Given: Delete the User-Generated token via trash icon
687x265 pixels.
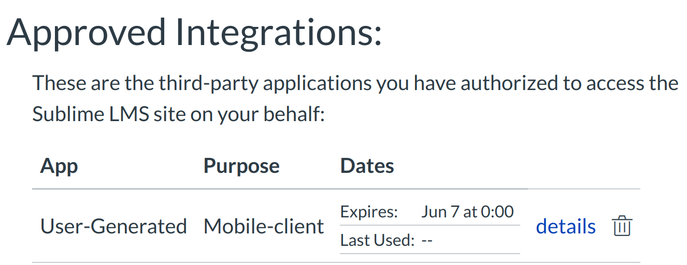Looking at the screenshot, I should point(622,227).
